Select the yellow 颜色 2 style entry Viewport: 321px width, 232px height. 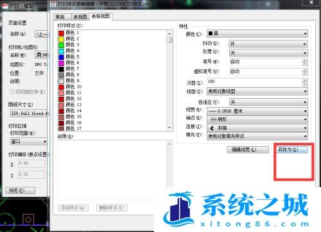pyautogui.click(x=69, y=39)
